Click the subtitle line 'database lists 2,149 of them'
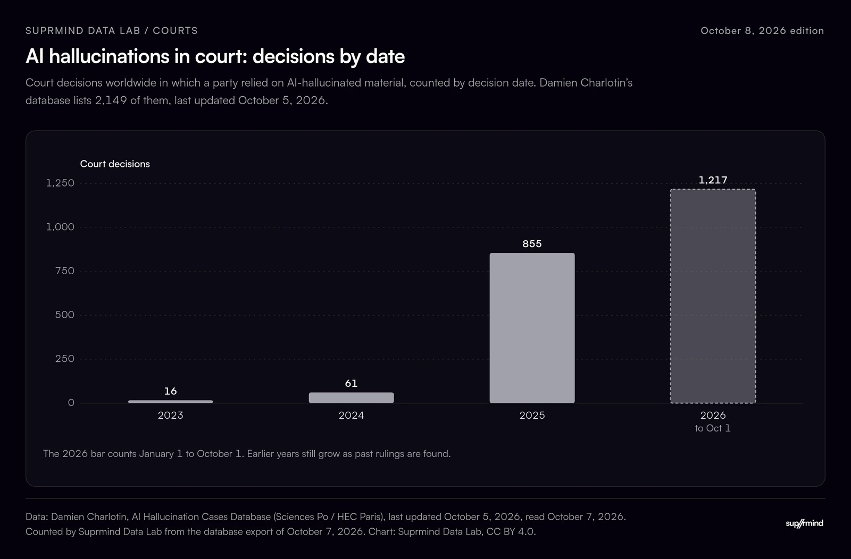Screen dimensions: 851x559 [x=177, y=100]
